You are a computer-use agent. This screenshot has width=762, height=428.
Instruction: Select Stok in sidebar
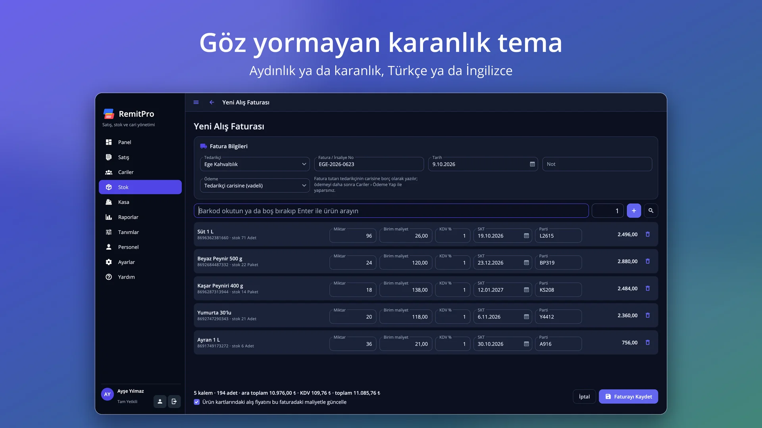pyautogui.click(x=140, y=187)
